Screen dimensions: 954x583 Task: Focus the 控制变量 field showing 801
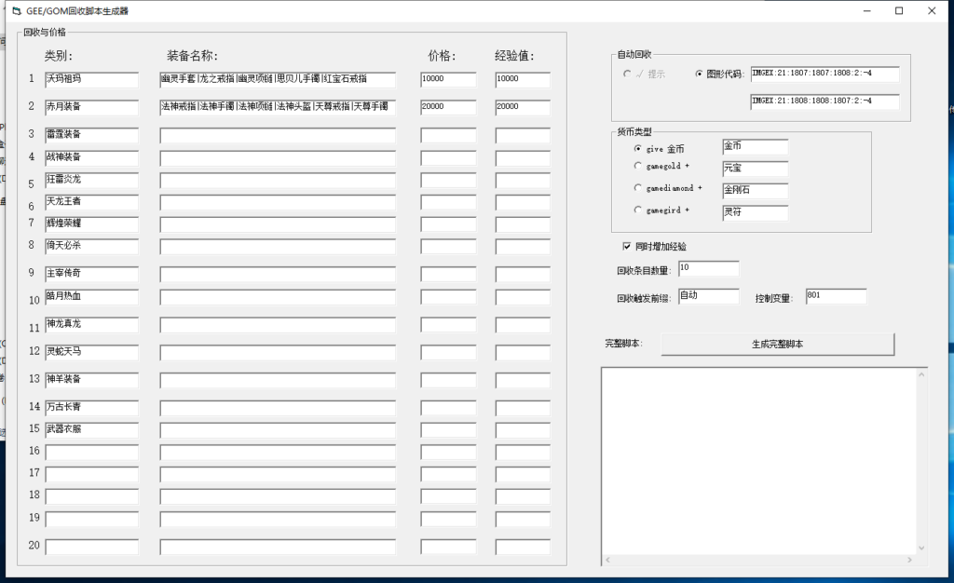click(836, 296)
